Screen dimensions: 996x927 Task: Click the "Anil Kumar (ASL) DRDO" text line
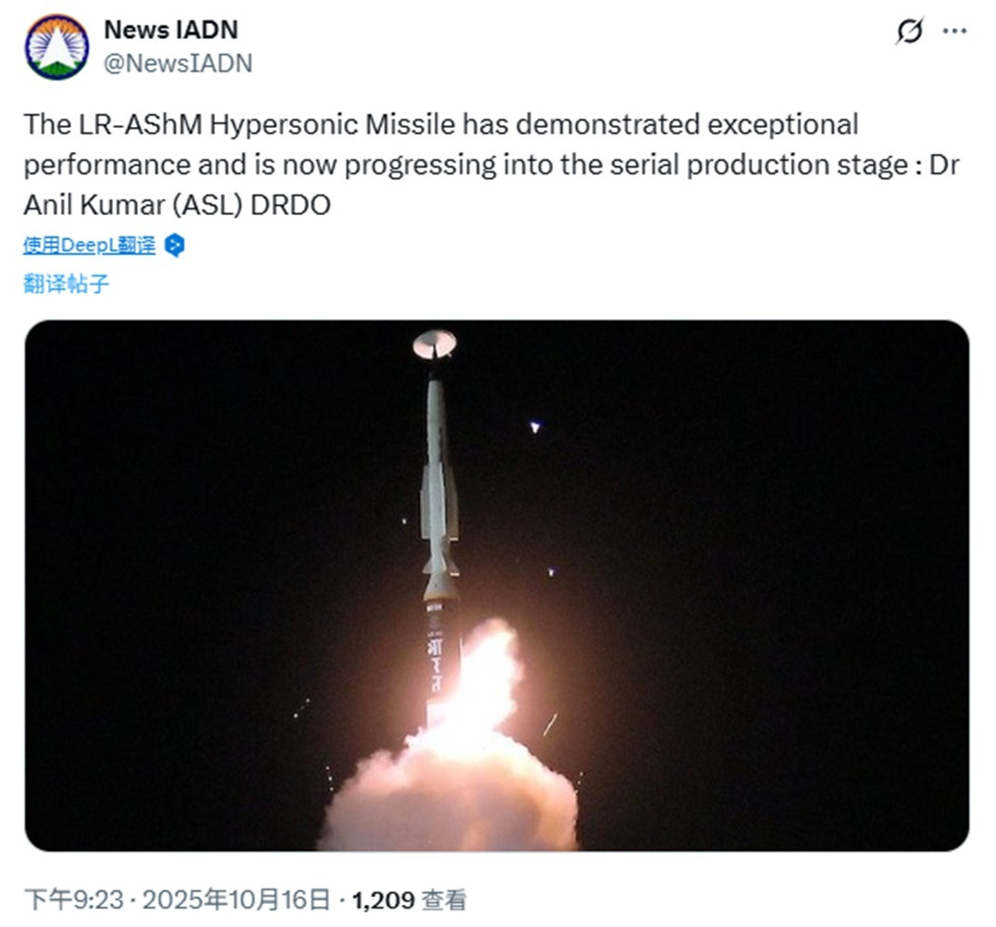[177, 205]
